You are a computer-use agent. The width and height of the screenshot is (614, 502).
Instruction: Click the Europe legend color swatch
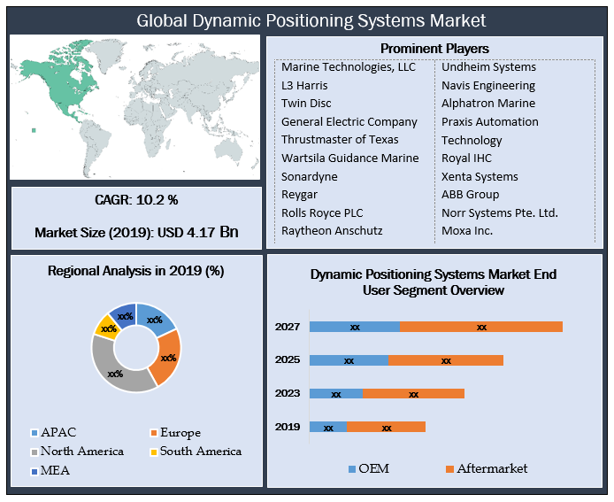click(152, 433)
